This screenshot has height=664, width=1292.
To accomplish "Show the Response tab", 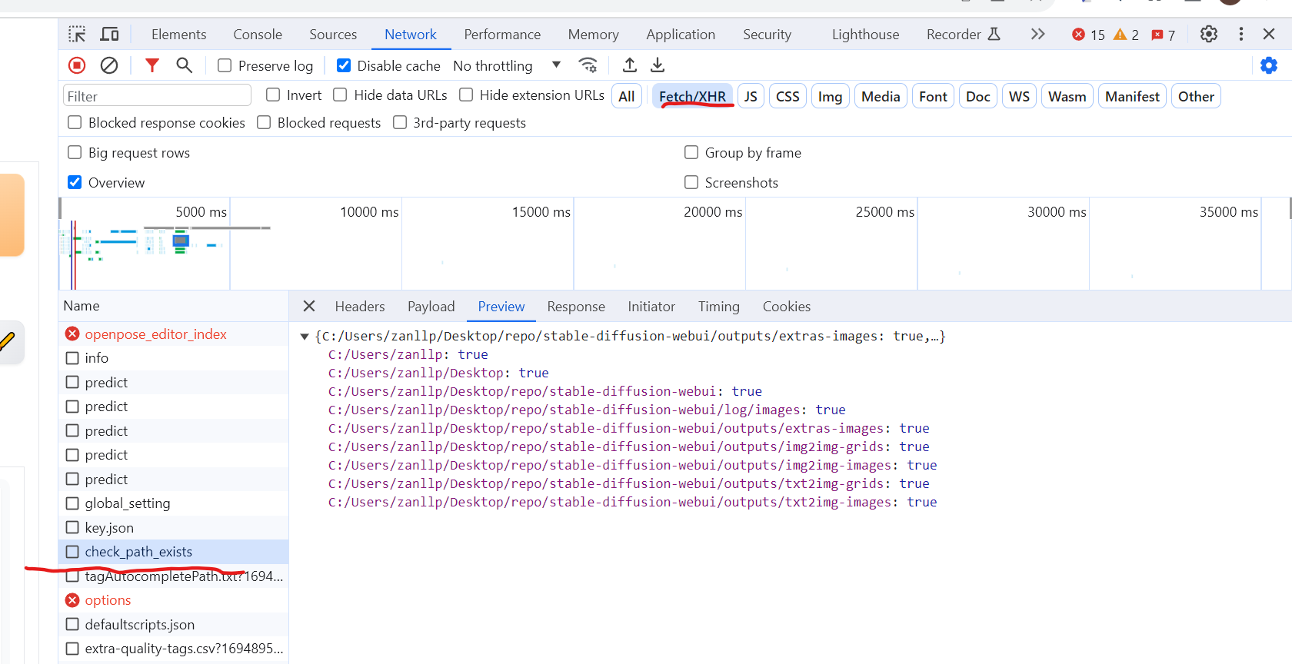I will pyautogui.click(x=576, y=307).
